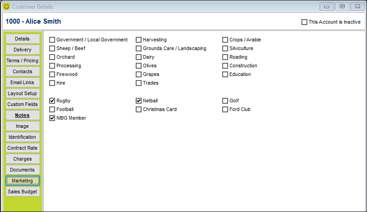The width and height of the screenshot is (367, 212).
Task: Click the Customer Details sun icon
Action: tap(6, 6)
